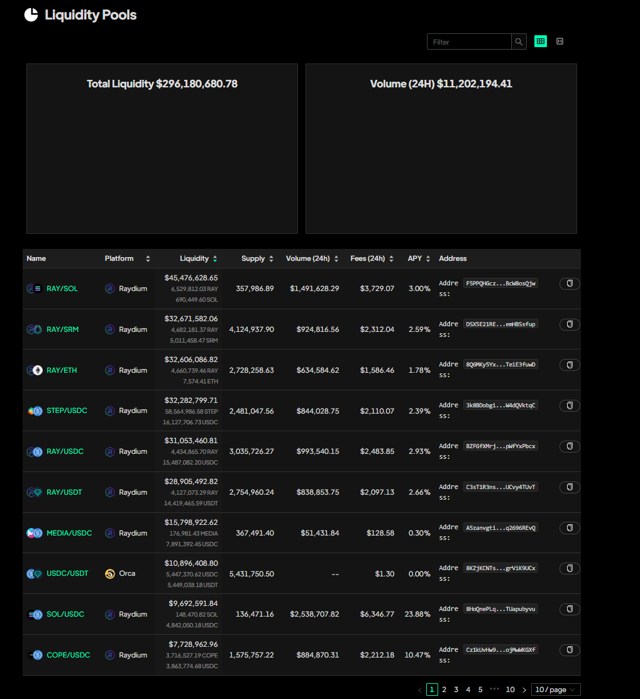The height and width of the screenshot is (699, 640).
Task: Click the Total Liquidity chart panel
Action: coord(162,148)
